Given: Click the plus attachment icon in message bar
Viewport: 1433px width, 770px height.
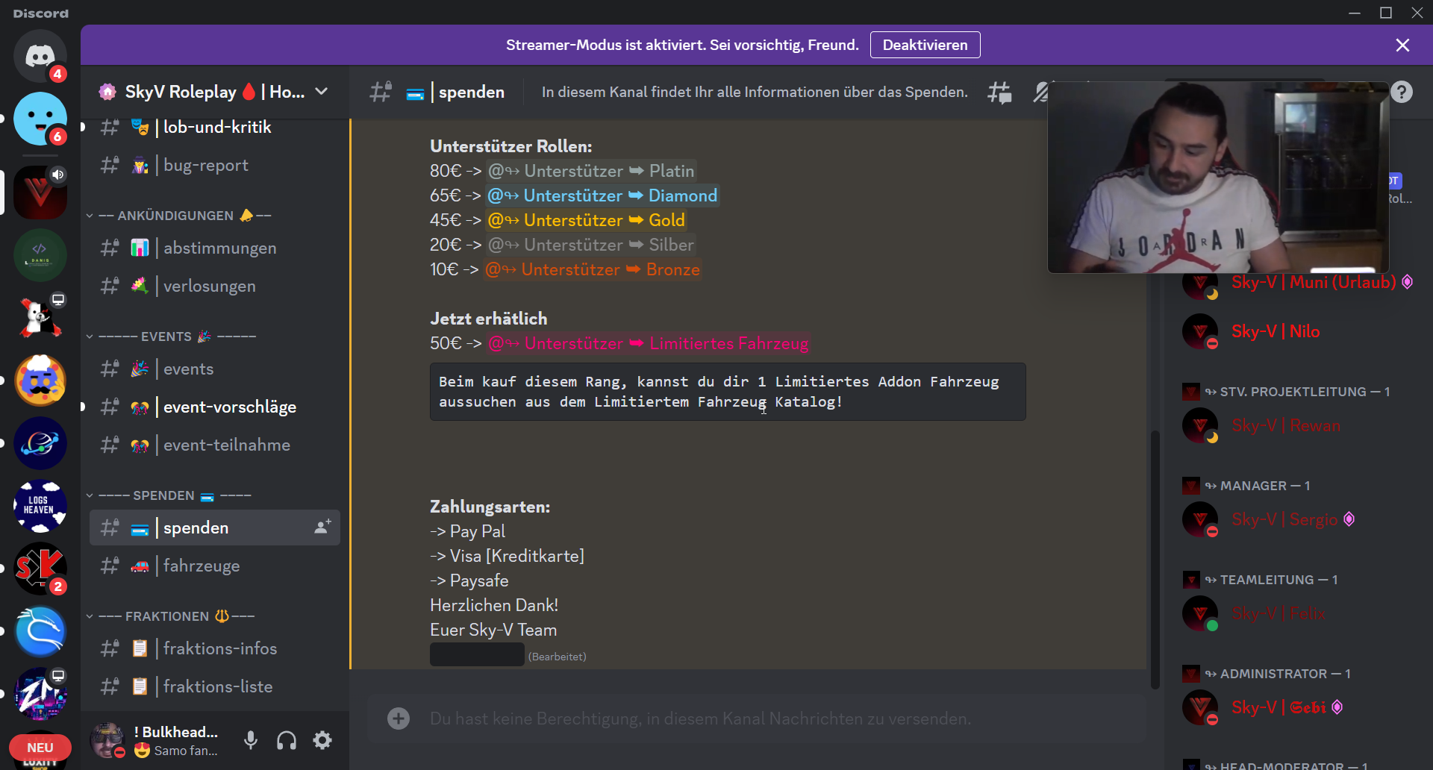Looking at the screenshot, I should [x=399, y=719].
